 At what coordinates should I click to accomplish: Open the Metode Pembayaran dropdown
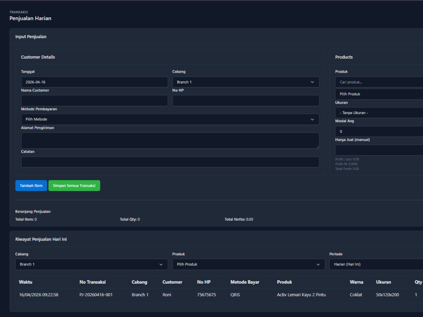pyautogui.click(x=170, y=119)
